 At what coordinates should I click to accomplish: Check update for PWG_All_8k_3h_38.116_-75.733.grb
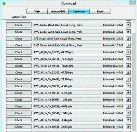pyautogui.click(x=19, y=59)
